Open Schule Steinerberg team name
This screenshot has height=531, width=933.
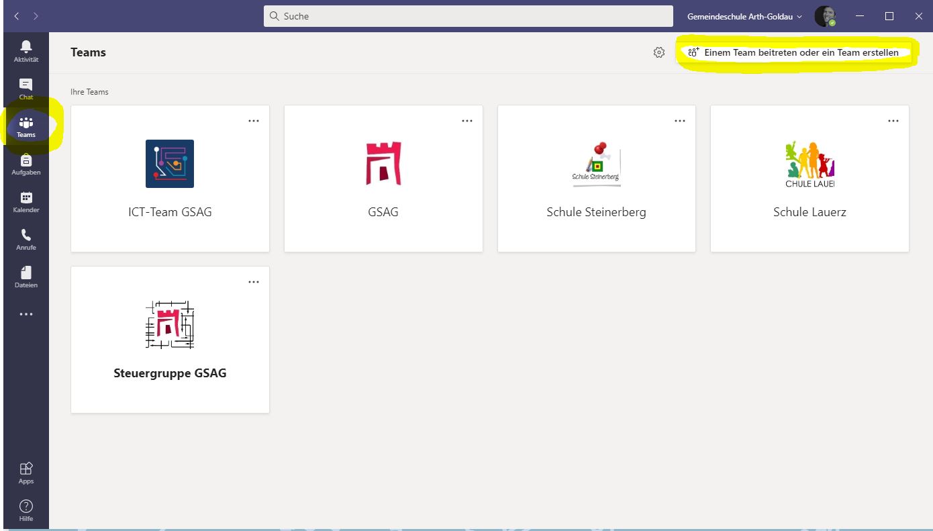coord(596,212)
